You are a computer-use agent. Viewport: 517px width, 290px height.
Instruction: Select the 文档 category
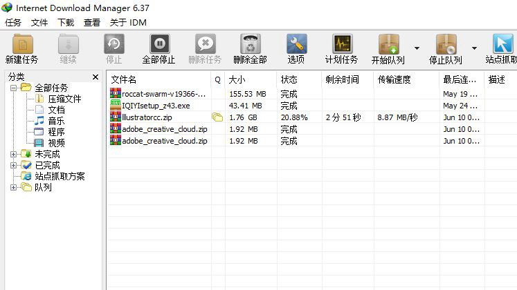(56, 110)
